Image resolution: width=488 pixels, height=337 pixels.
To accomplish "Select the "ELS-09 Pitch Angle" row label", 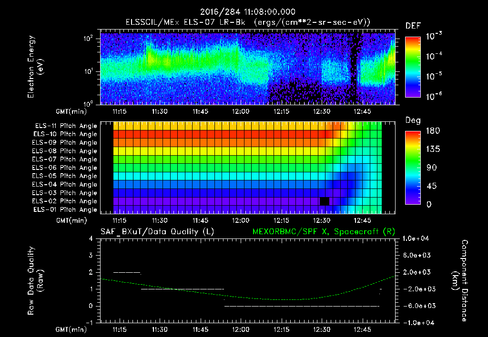I will [64, 143].
